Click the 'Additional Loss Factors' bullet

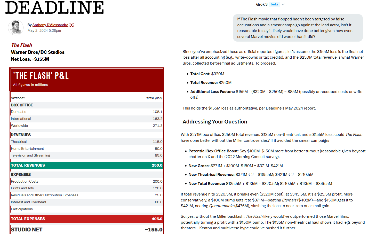(x=277, y=95)
